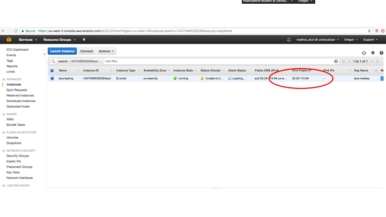Click the search magnifier icon in filter bar

click(53, 61)
